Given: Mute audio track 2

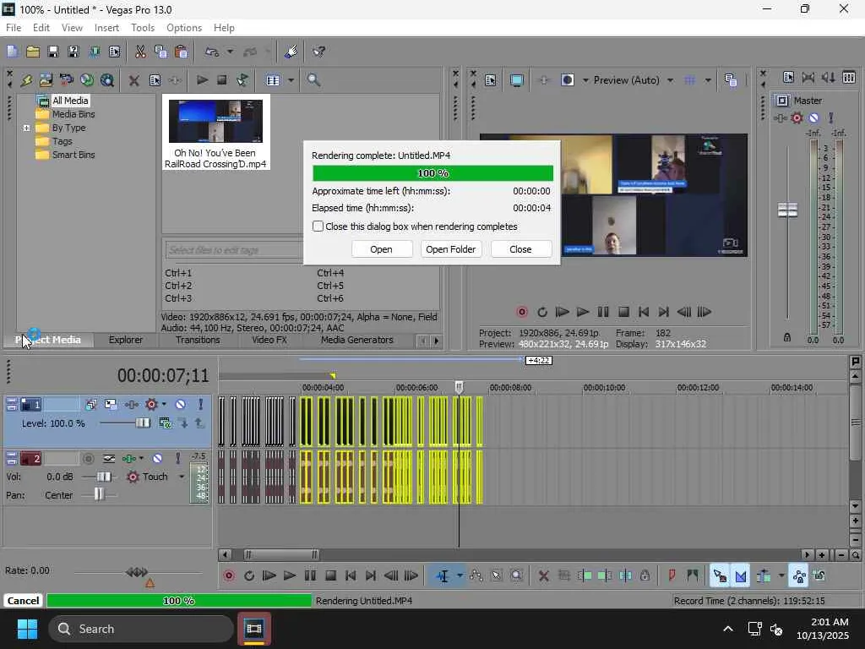Looking at the screenshot, I should [157, 459].
